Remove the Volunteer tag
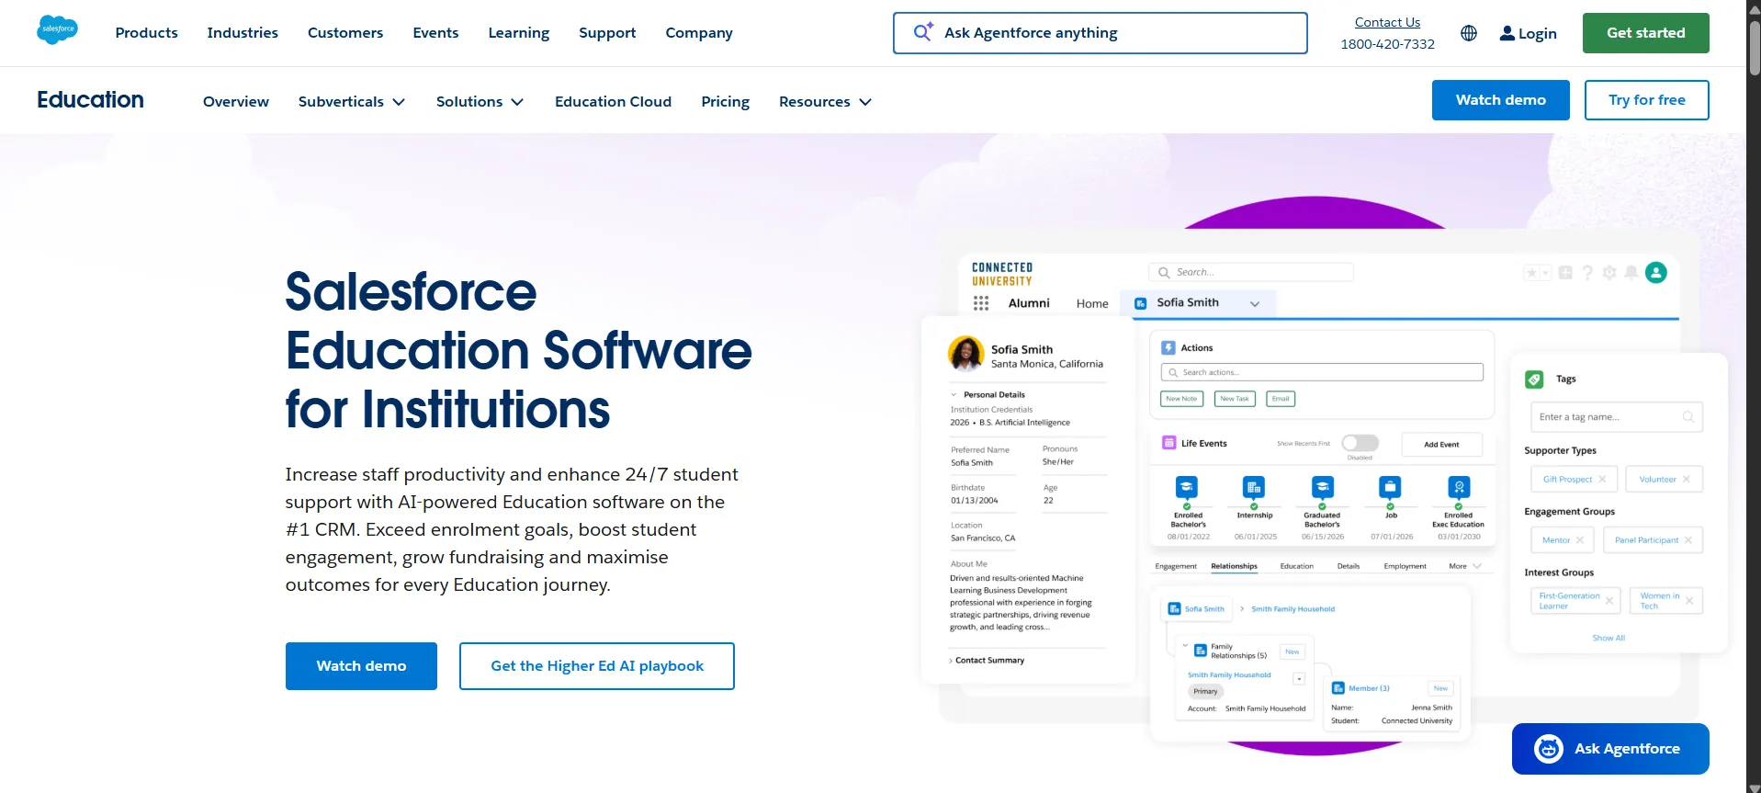 click(x=1687, y=479)
